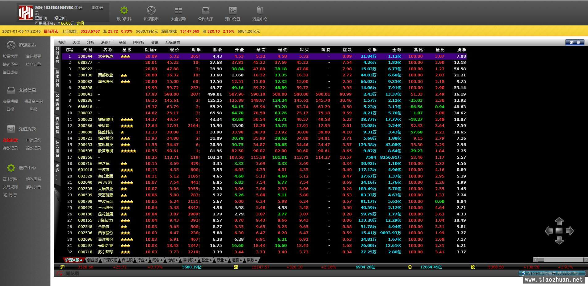The height and width of the screenshot is (286, 588).
Task: Click the 同花顺 logo icon
Action: [x=59, y=273]
